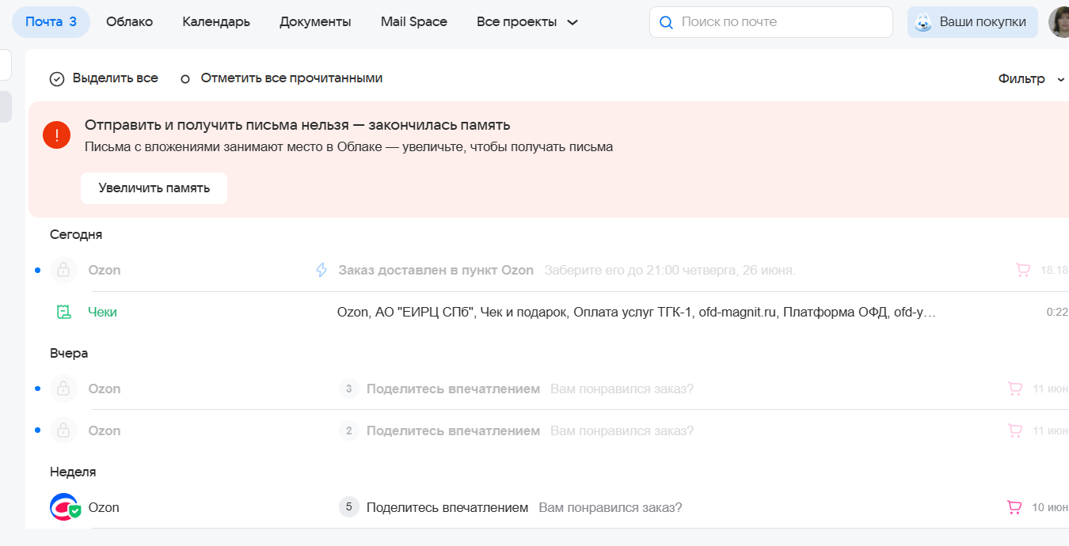Open the shopping mascot icon in Ваши покупки
Image resolution: width=1069 pixels, height=546 pixels.
[x=923, y=22]
